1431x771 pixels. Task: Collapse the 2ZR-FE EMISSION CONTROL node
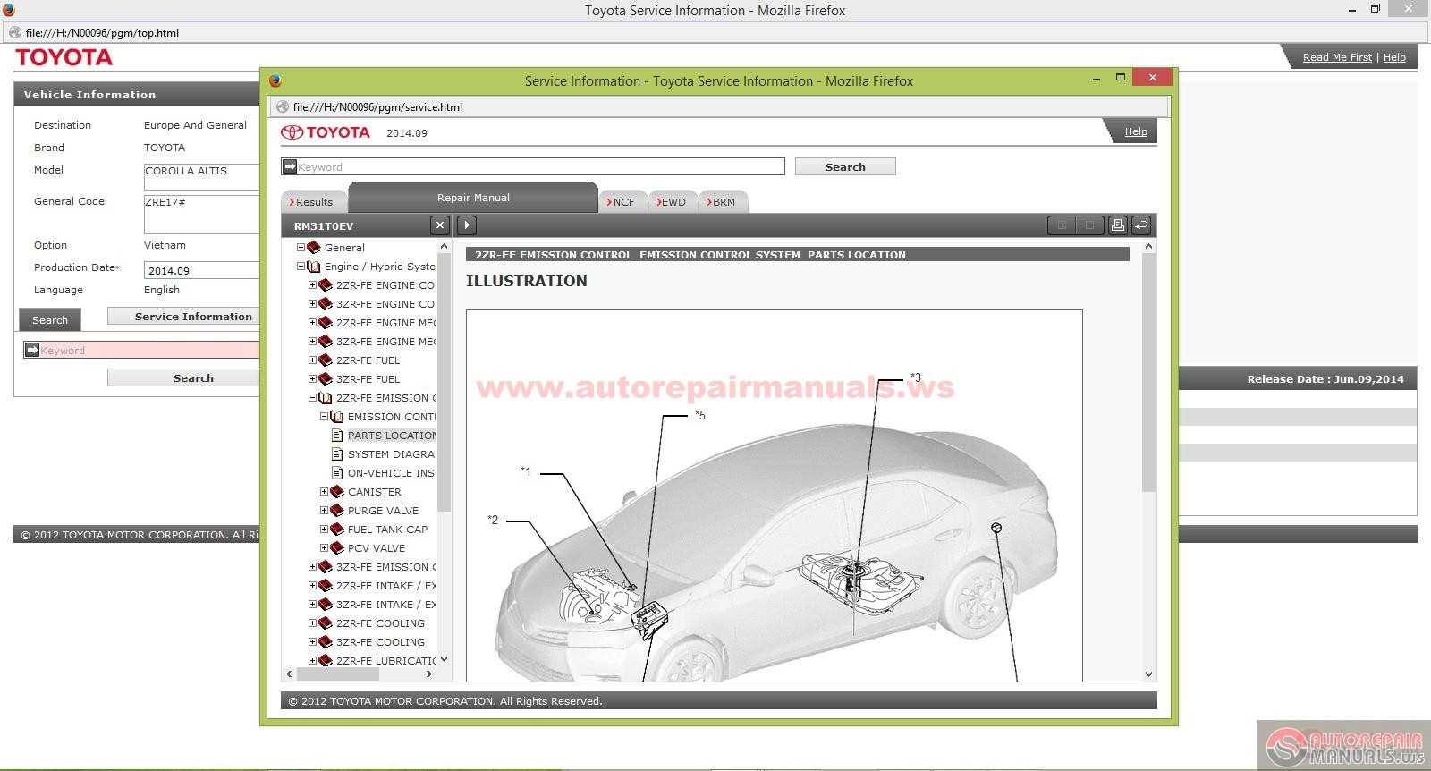pos(313,398)
